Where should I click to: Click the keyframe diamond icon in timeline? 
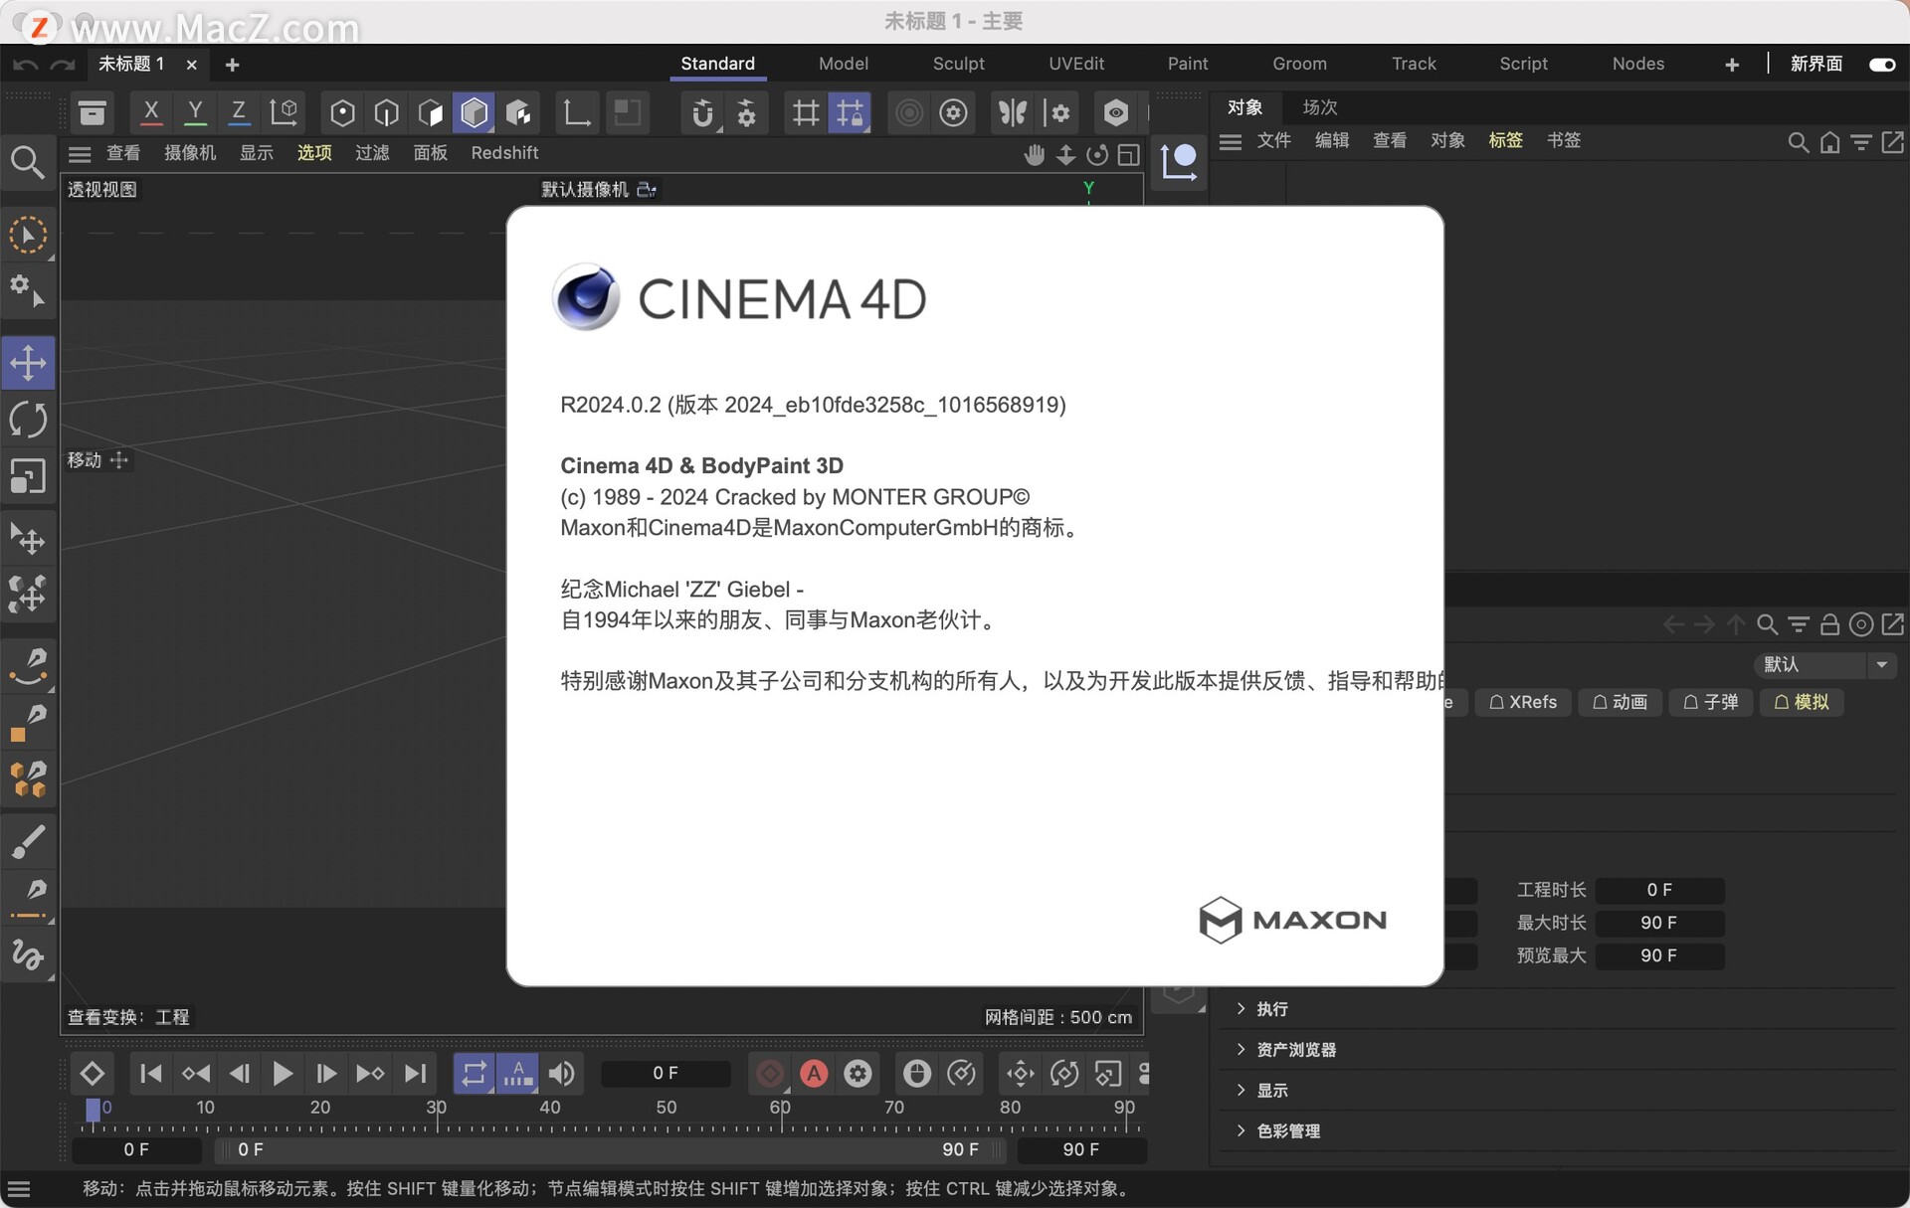tap(92, 1074)
